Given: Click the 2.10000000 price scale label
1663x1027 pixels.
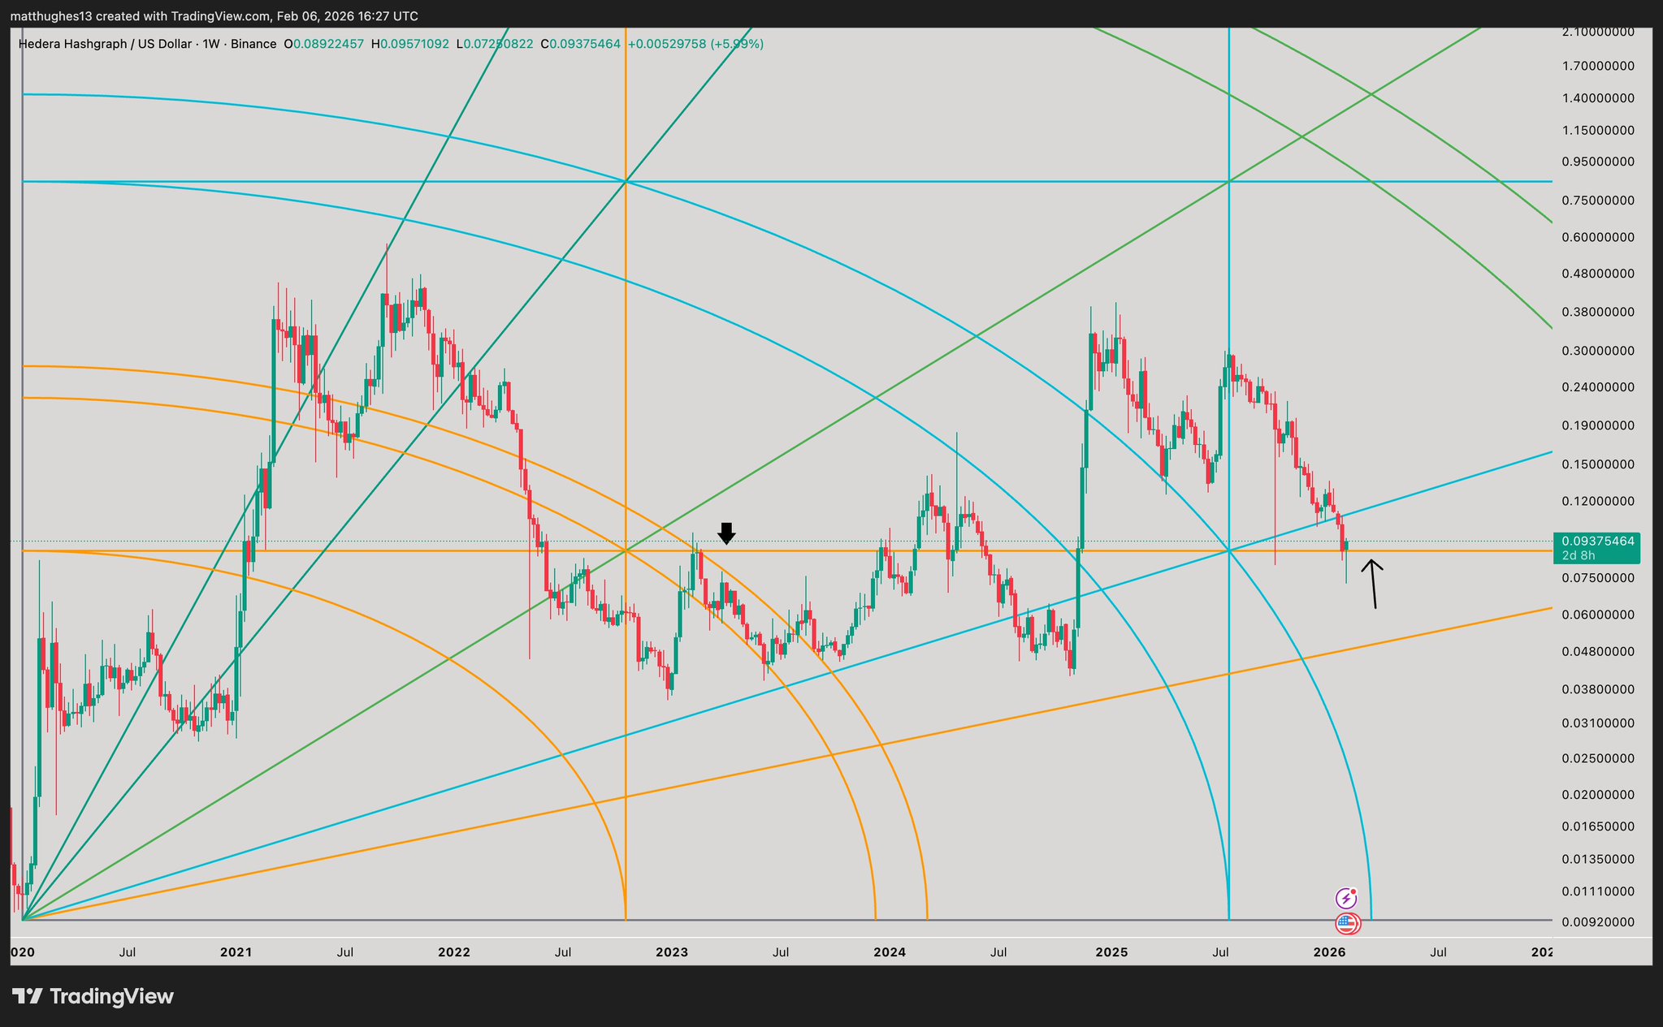Looking at the screenshot, I should click(x=1597, y=32).
